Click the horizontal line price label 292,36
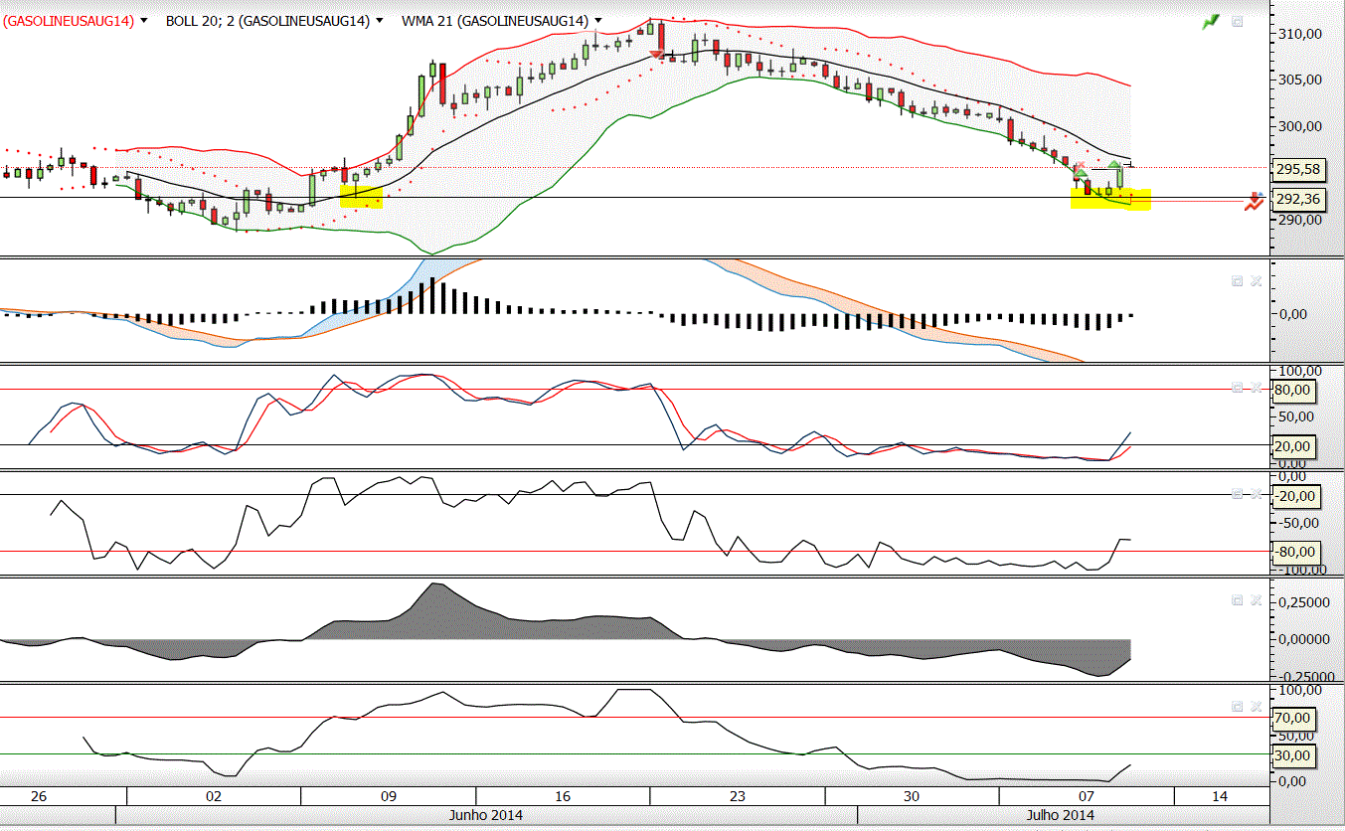 [x=1298, y=199]
